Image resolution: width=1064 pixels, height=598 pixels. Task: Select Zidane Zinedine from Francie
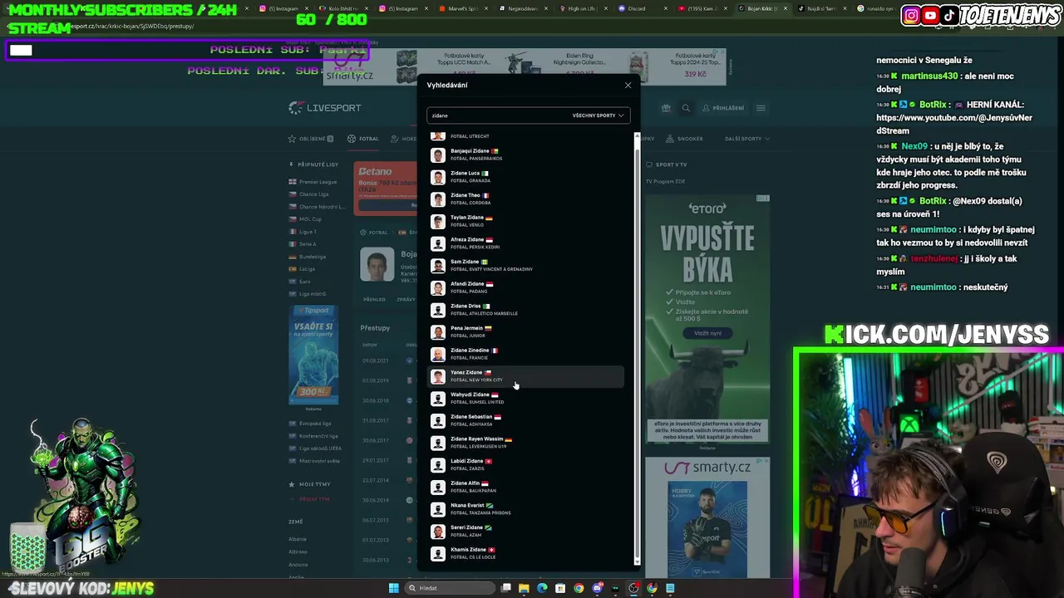click(525, 354)
